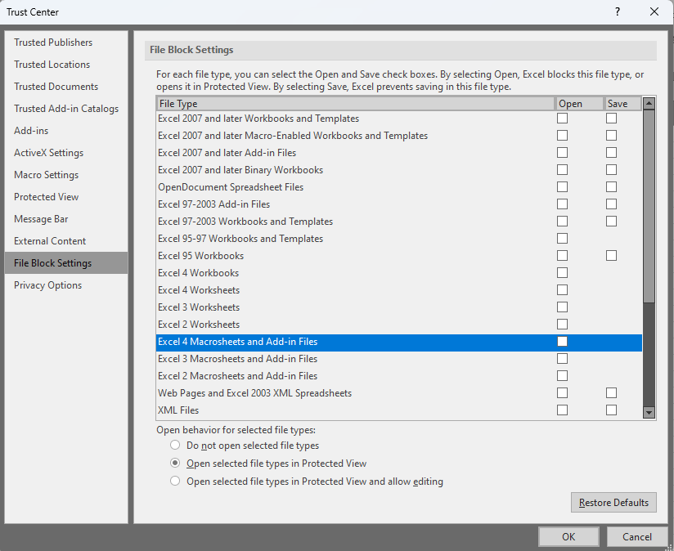The height and width of the screenshot is (551, 674).
Task: Check Open for OpenDocument Spreadsheet Files
Action: tap(562, 187)
